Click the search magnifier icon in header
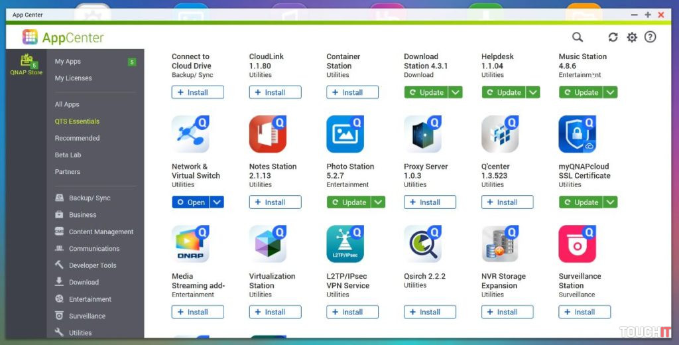Viewport: 679px width, 345px height. click(578, 37)
